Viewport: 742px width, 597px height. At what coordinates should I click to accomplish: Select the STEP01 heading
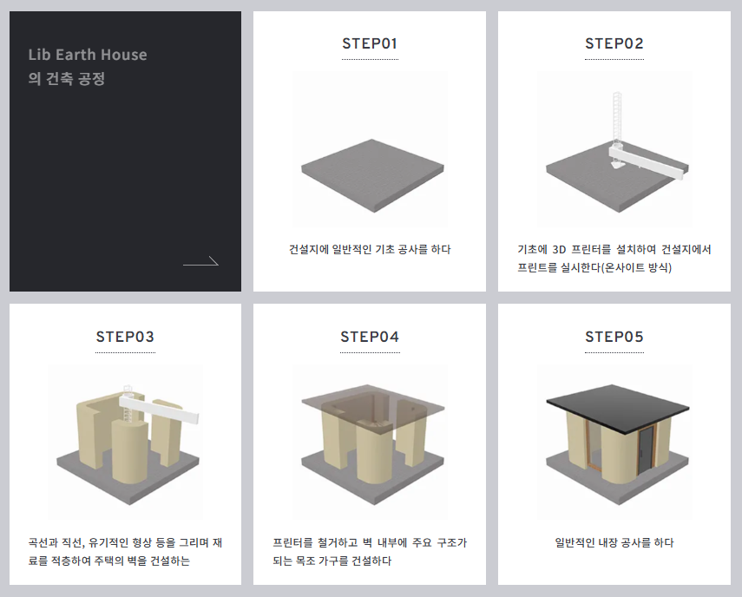click(x=370, y=43)
